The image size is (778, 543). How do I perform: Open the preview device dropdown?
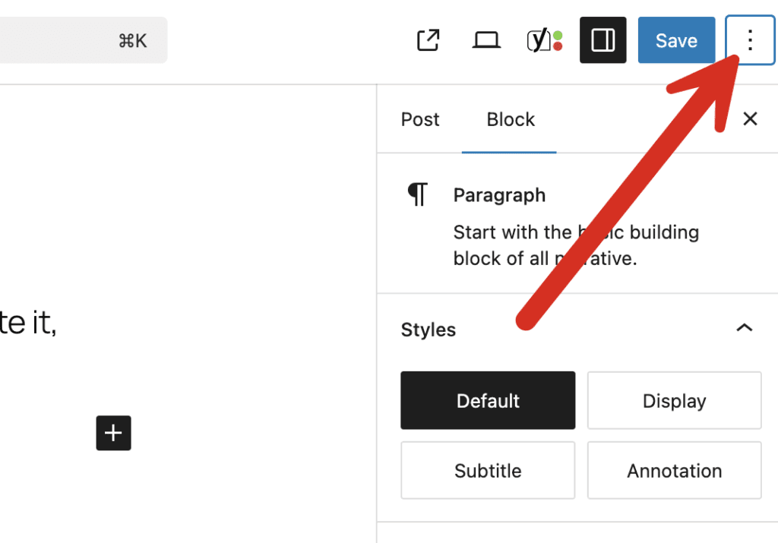tap(486, 39)
